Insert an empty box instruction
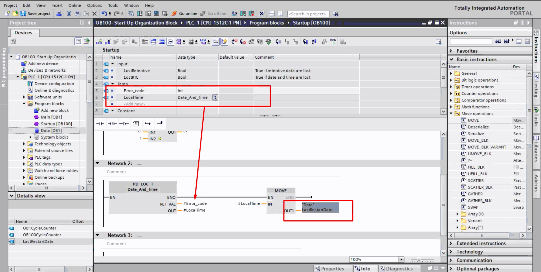This screenshot has width=541, height=272. point(136,124)
